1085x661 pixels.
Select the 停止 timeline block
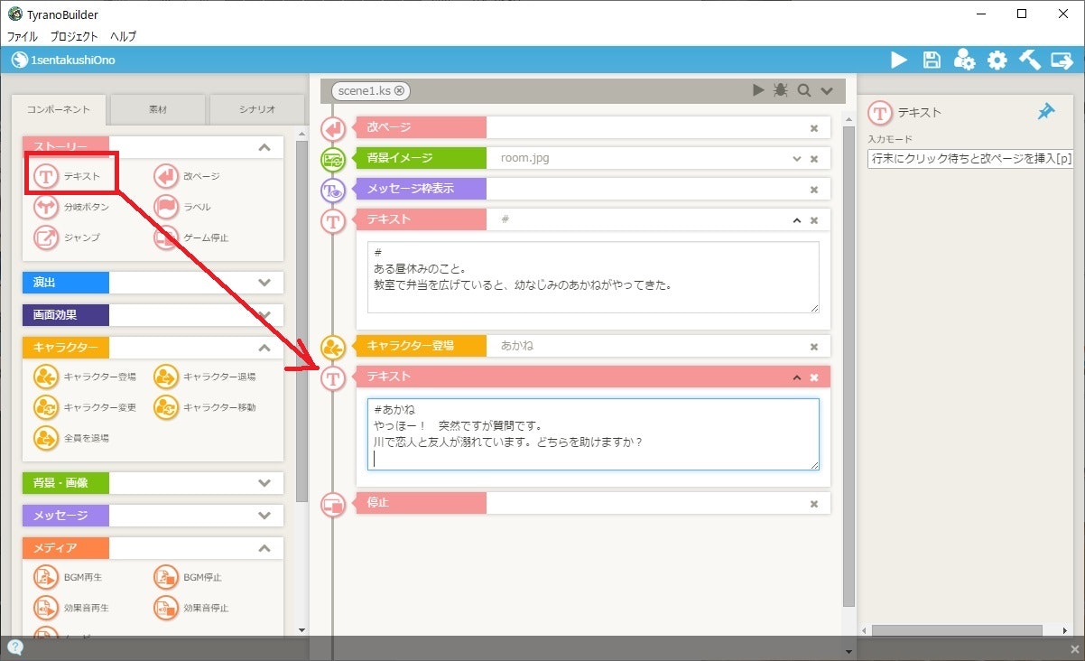coord(592,503)
